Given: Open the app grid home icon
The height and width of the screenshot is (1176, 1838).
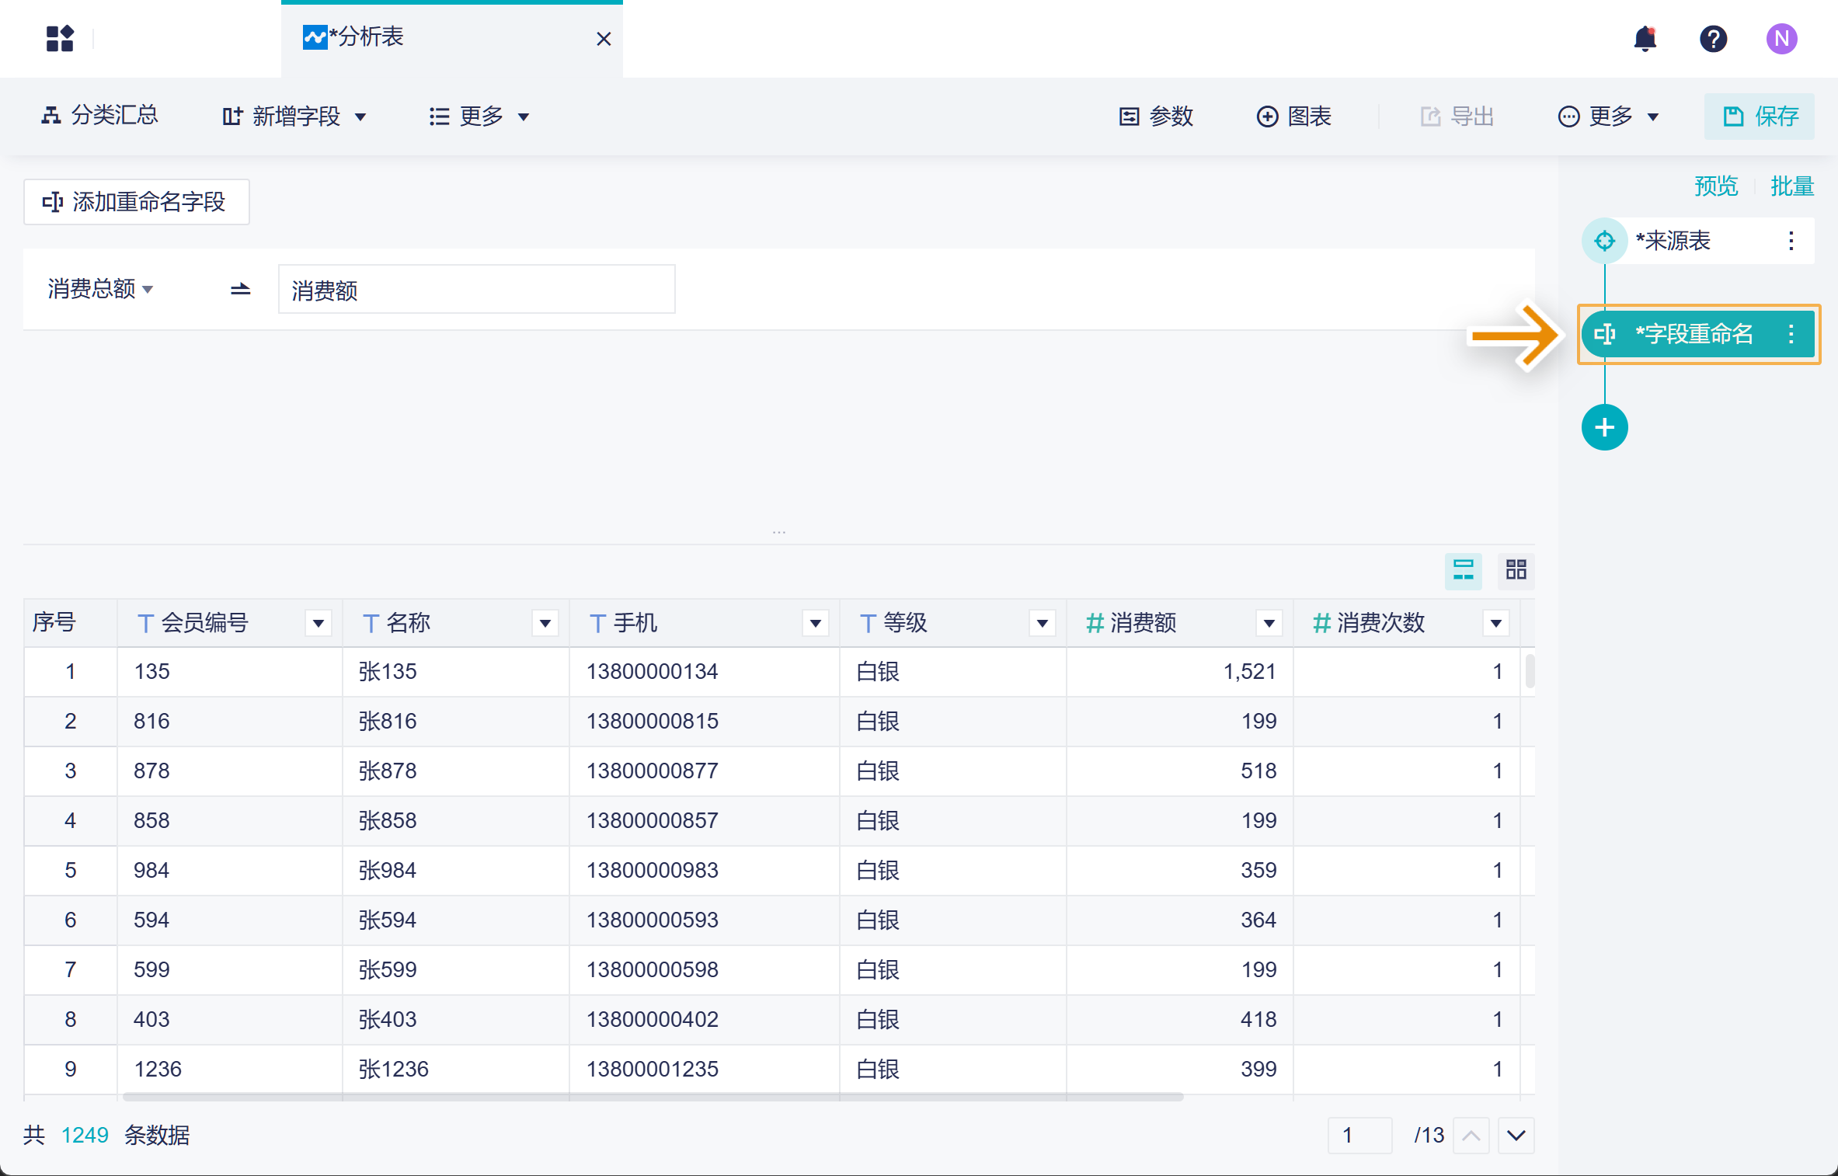Looking at the screenshot, I should pos(60,38).
